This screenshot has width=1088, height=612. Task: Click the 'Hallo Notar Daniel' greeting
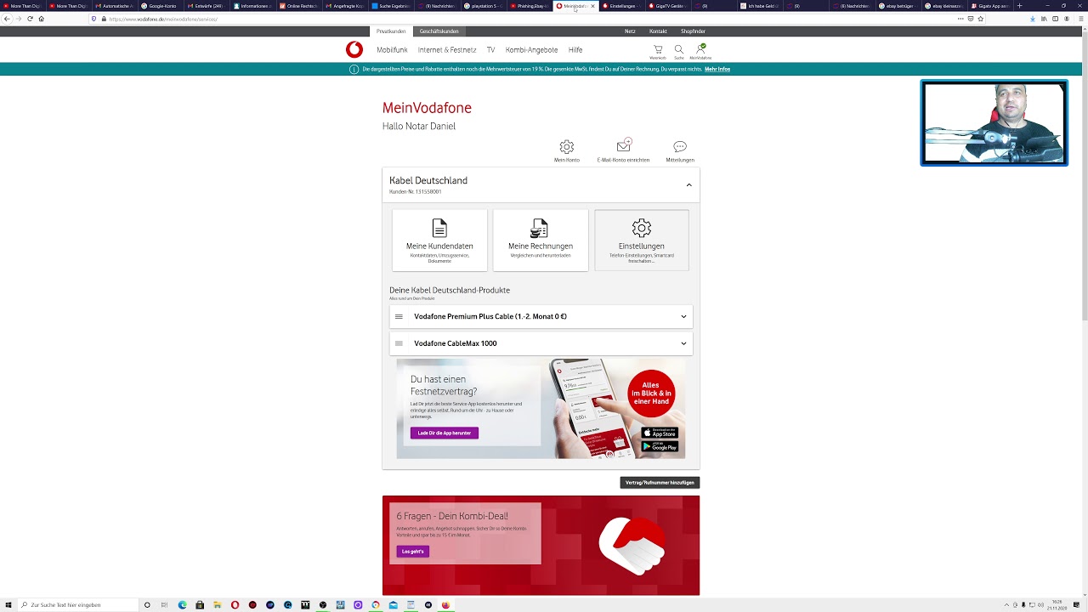click(x=419, y=126)
